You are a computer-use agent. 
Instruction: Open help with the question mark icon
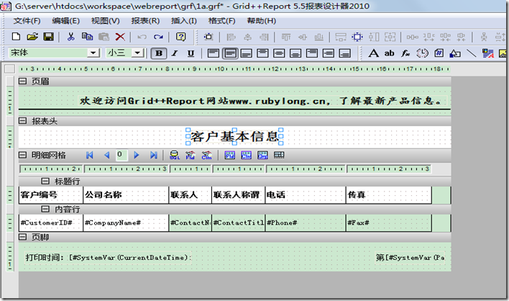pyautogui.click(x=181, y=37)
